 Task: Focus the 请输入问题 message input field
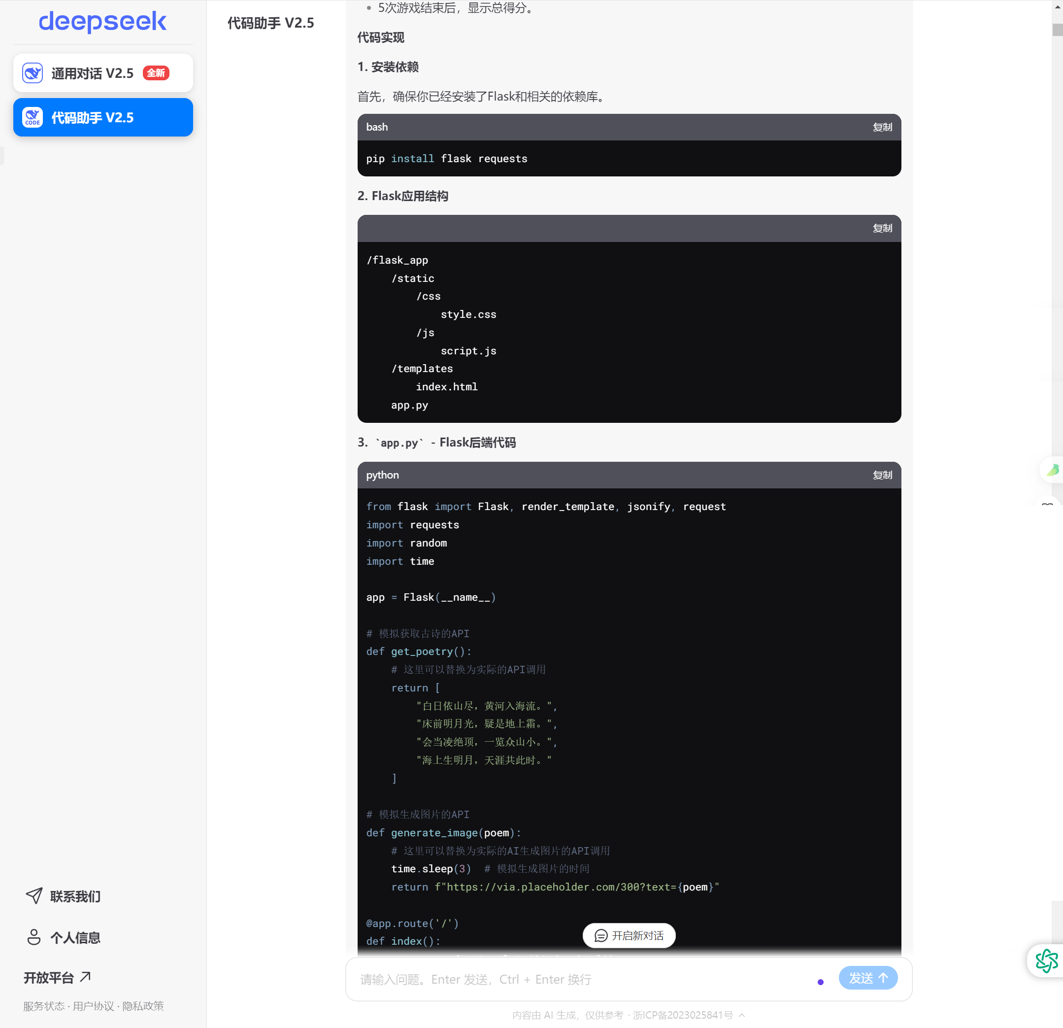click(586, 979)
